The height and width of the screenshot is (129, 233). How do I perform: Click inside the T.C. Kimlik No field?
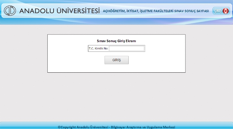pyautogui.click(x=127, y=48)
